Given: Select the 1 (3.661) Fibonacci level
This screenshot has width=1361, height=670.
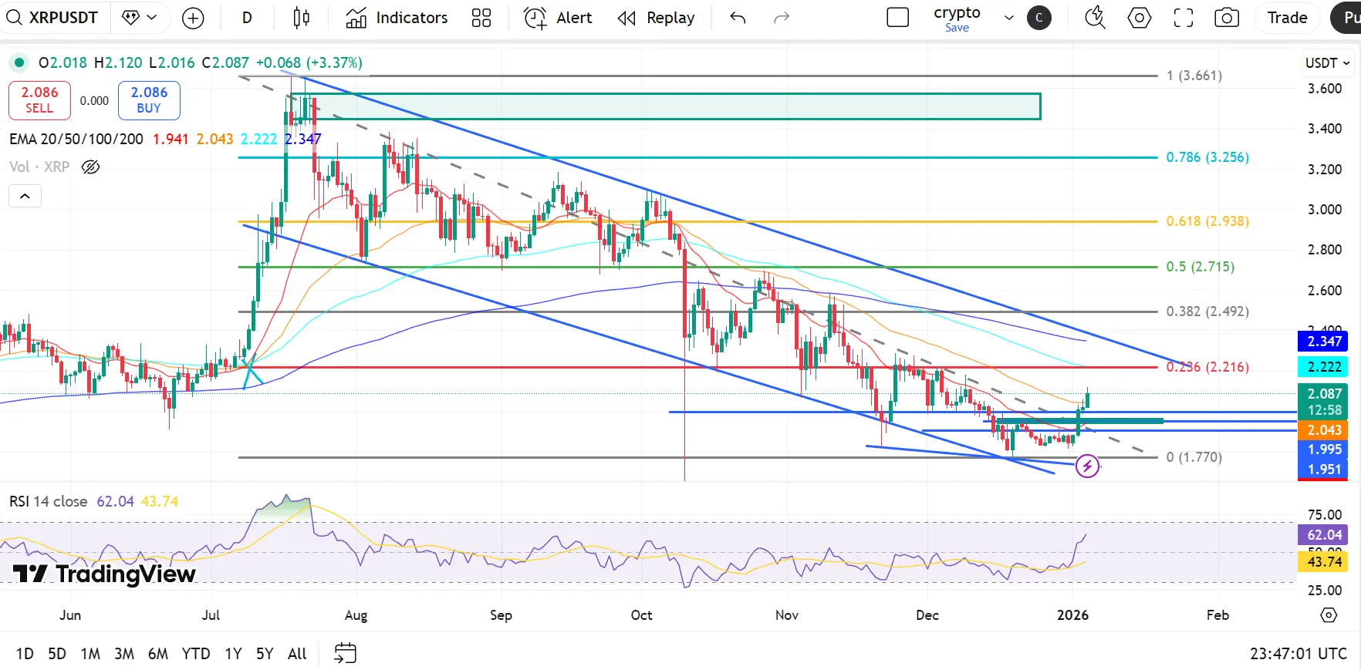Looking at the screenshot, I should [x=1194, y=76].
